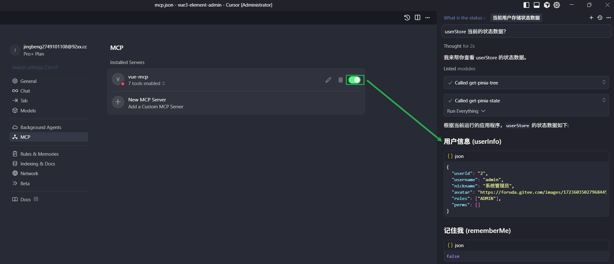
Task: Edit the vue-mcp server with pencil icon
Action: tap(328, 80)
